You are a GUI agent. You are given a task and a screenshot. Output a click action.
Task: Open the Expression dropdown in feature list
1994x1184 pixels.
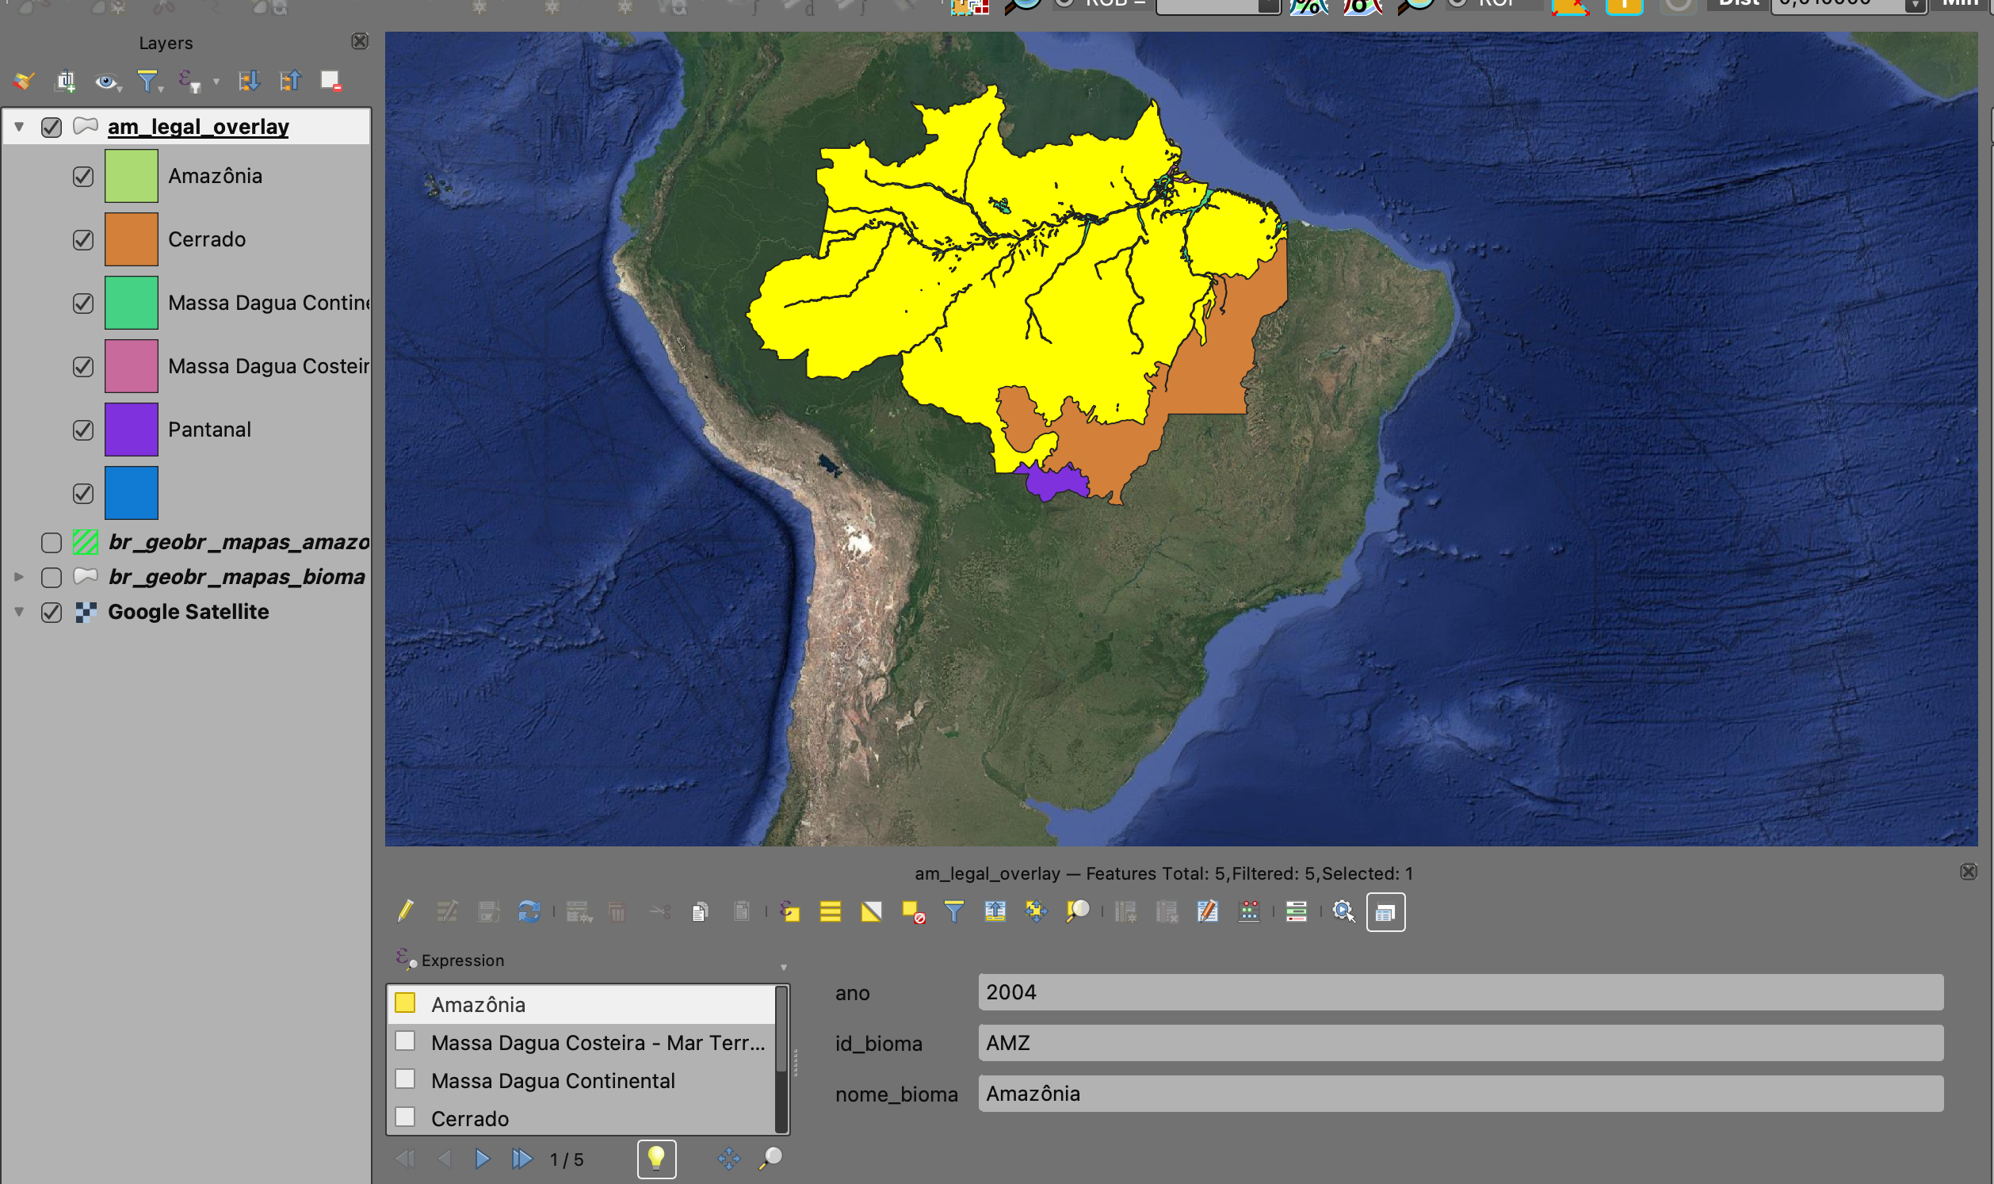(x=783, y=967)
